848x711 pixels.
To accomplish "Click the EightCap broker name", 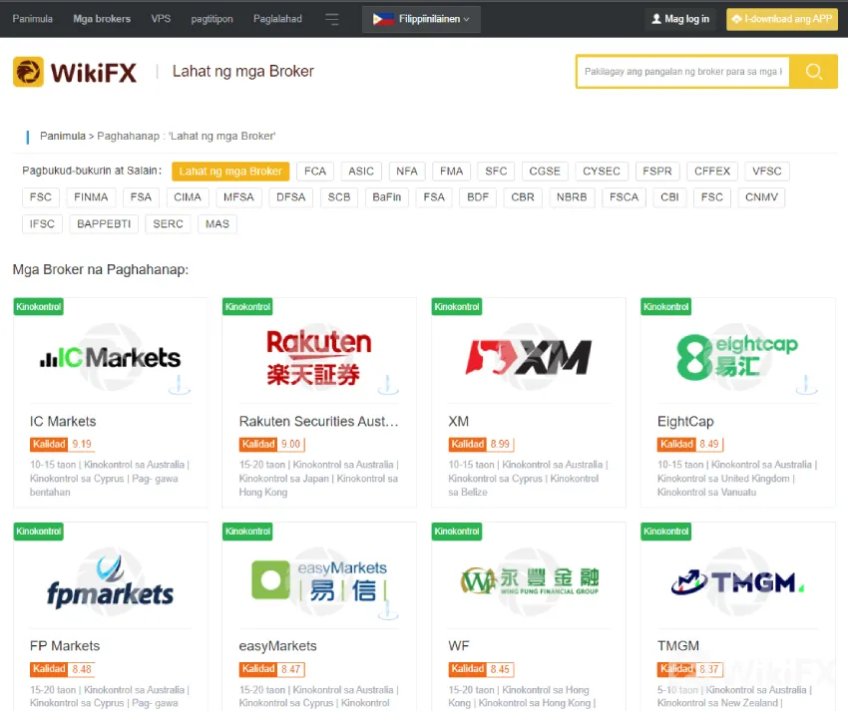I will tap(685, 421).
